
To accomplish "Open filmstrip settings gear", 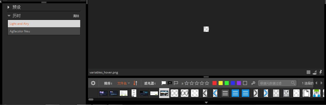I will [x=93, y=83].
